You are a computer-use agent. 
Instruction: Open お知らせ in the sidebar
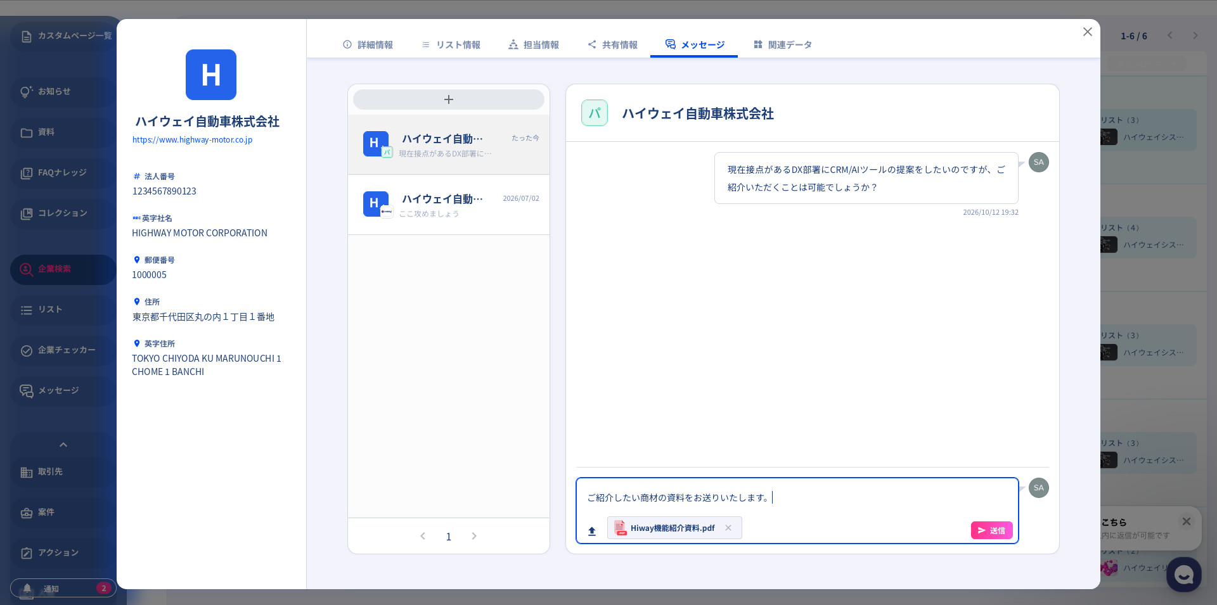click(x=63, y=92)
